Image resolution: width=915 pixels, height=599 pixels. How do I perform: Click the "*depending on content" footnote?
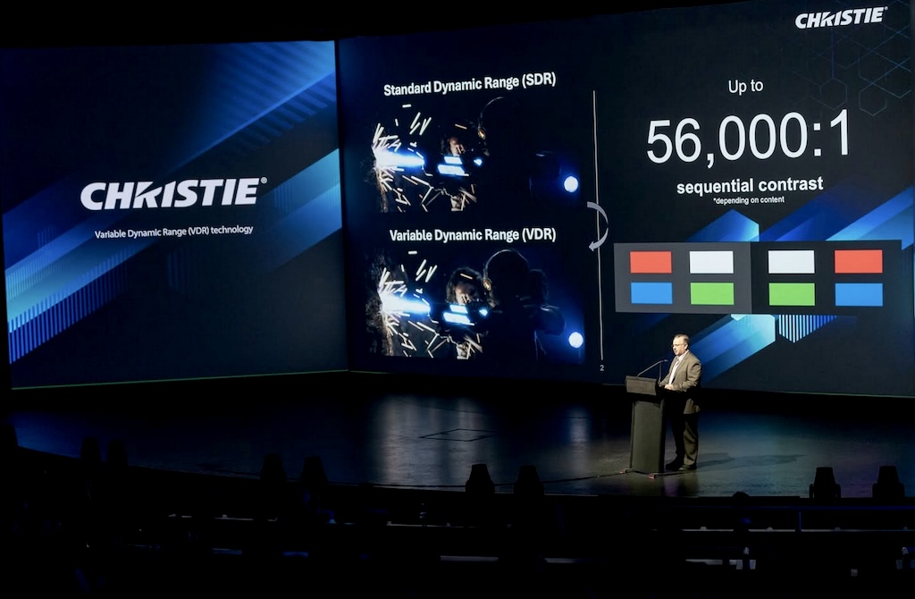[749, 200]
